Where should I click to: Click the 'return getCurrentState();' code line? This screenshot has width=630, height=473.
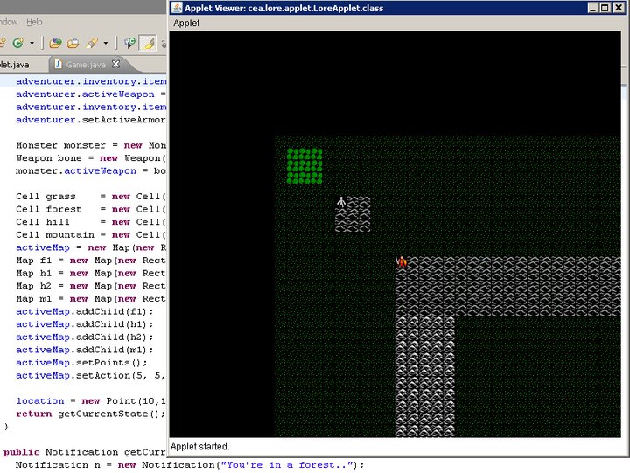tap(90, 414)
